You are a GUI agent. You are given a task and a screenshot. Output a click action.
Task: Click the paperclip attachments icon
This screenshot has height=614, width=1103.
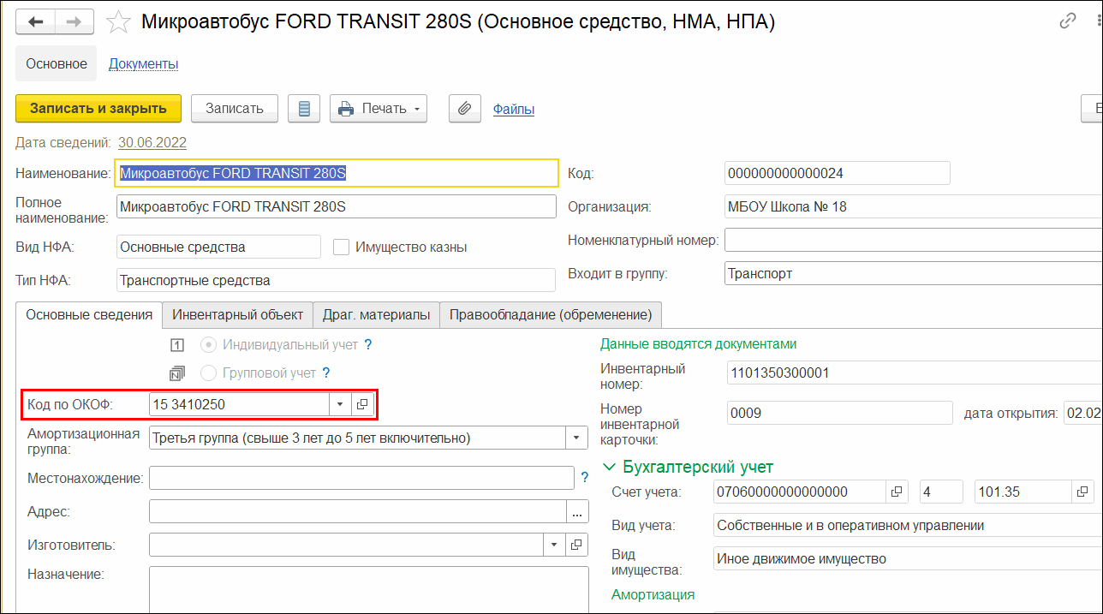465,109
